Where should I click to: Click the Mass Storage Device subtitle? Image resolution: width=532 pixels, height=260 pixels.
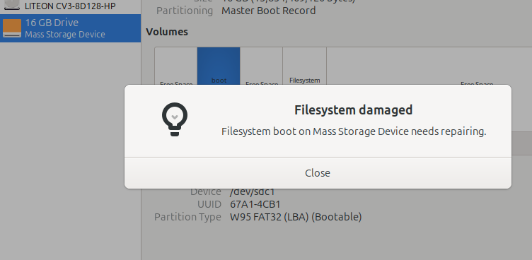pyautogui.click(x=65, y=35)
